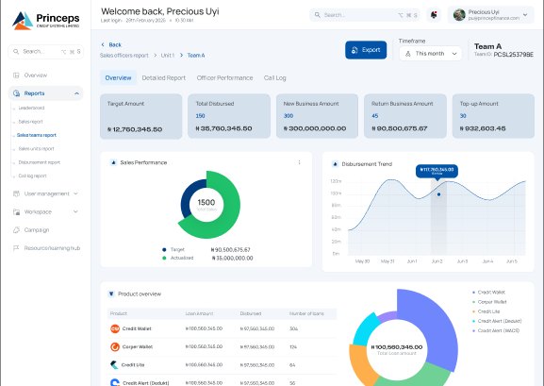The width and height of the screenshot is (544, 386).
Task: Open Sales Performance three-dot menu
Action: [x=299, y=162]
